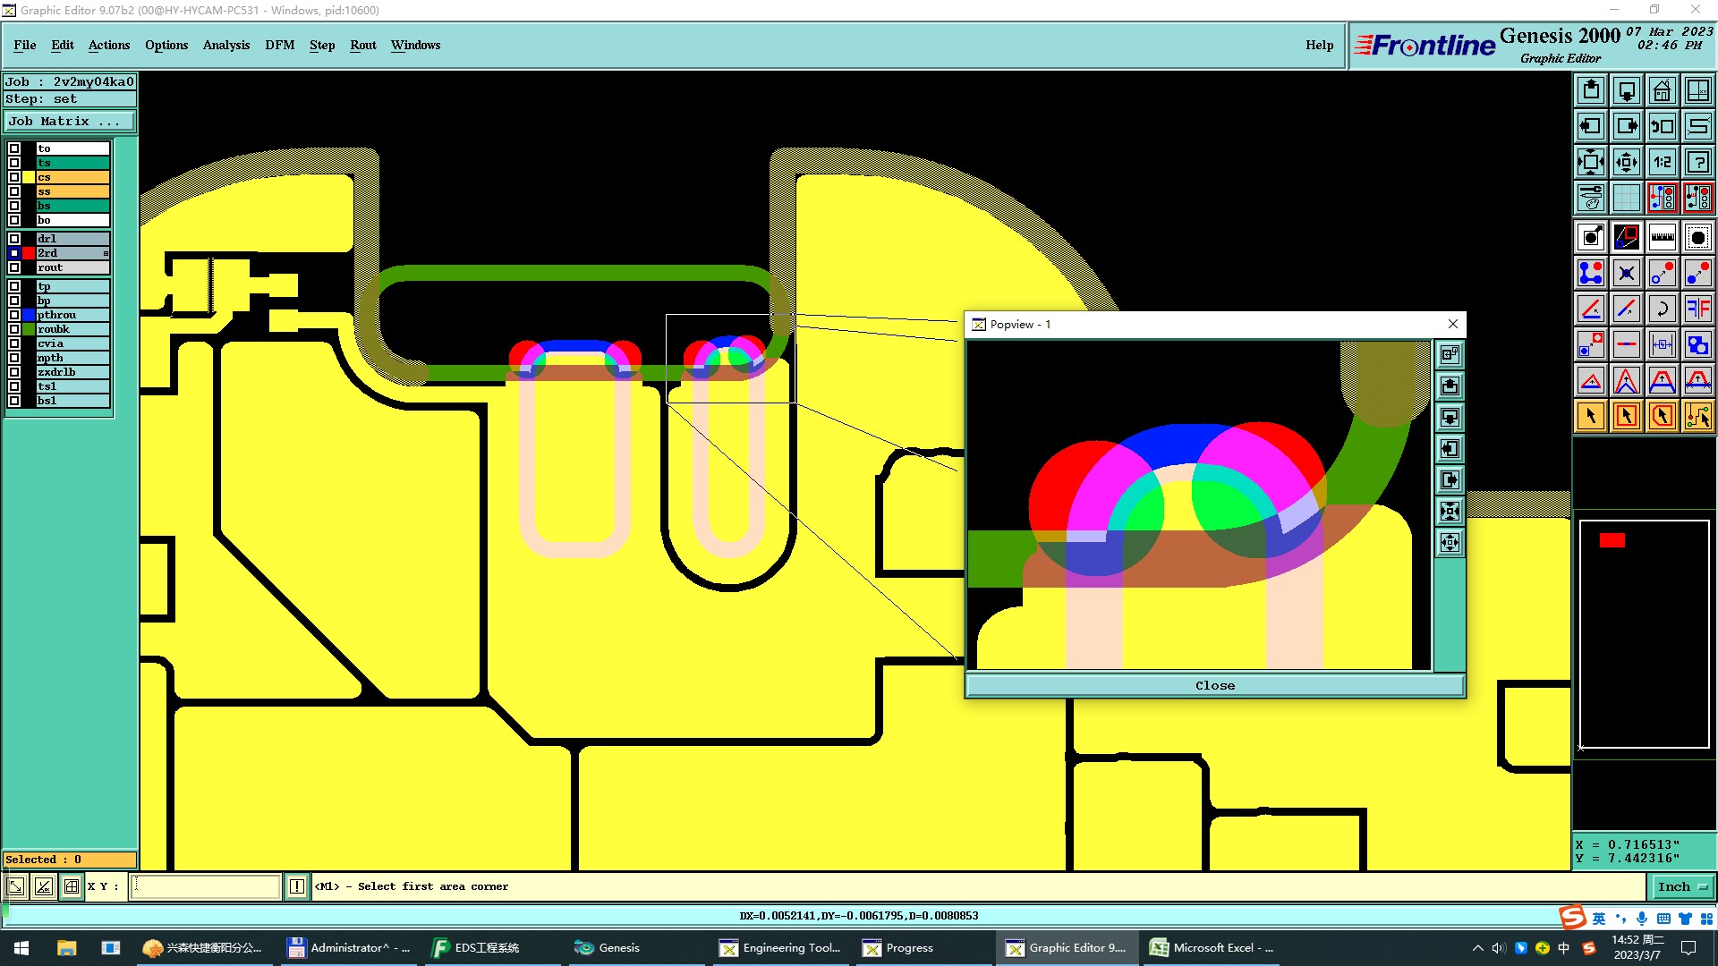Toggle checkbox for the drl layer
The width and height of the screenshot is (1718, 966).
(14, 239)
